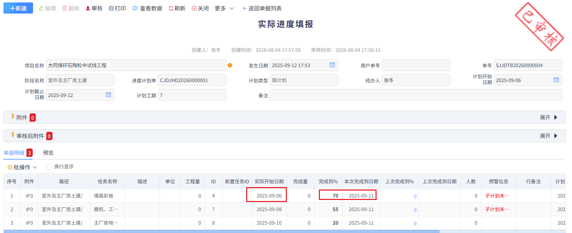Select the 单据明细 tab
Image resolution: width=572 pixels, height=233 pixels.
[x=14, y=153]
